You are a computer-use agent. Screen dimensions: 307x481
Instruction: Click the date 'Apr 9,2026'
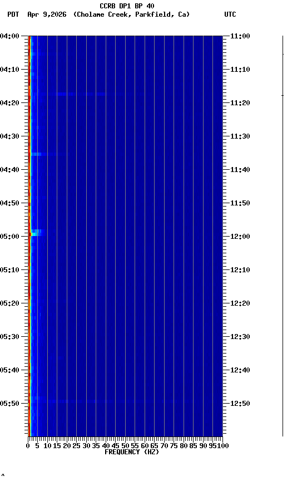point(47,14)
